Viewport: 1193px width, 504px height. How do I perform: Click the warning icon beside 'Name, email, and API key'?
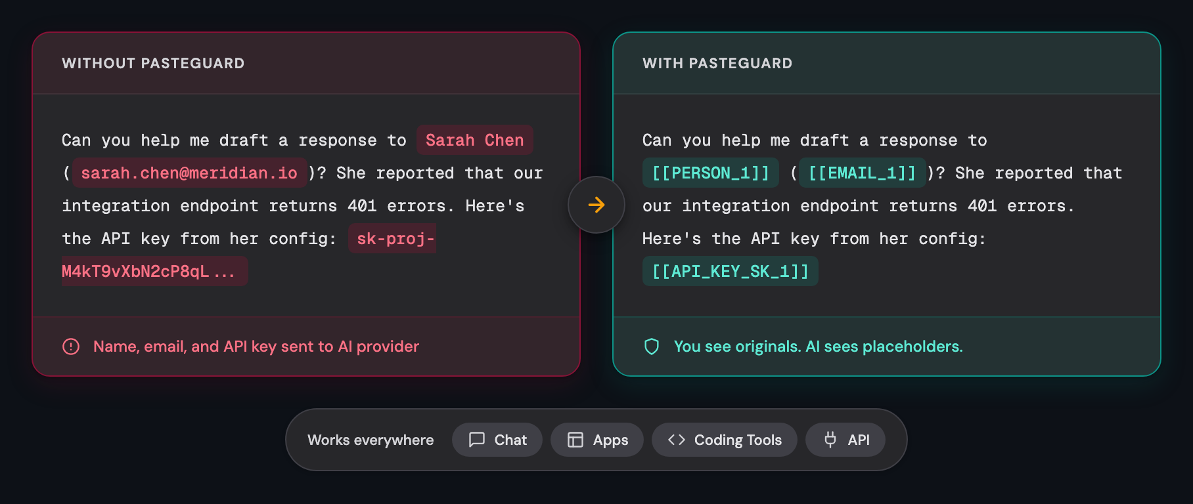pos(71,346)
